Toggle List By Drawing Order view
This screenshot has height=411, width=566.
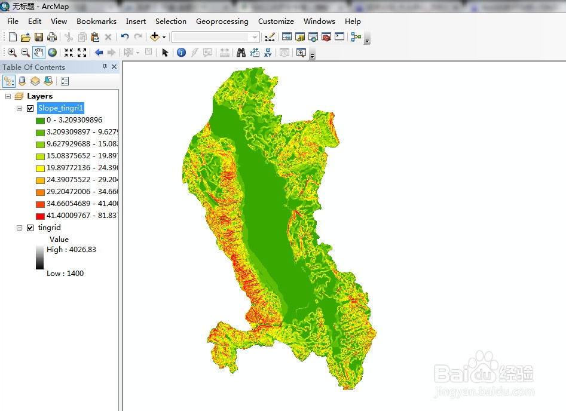tap(9, 81)
